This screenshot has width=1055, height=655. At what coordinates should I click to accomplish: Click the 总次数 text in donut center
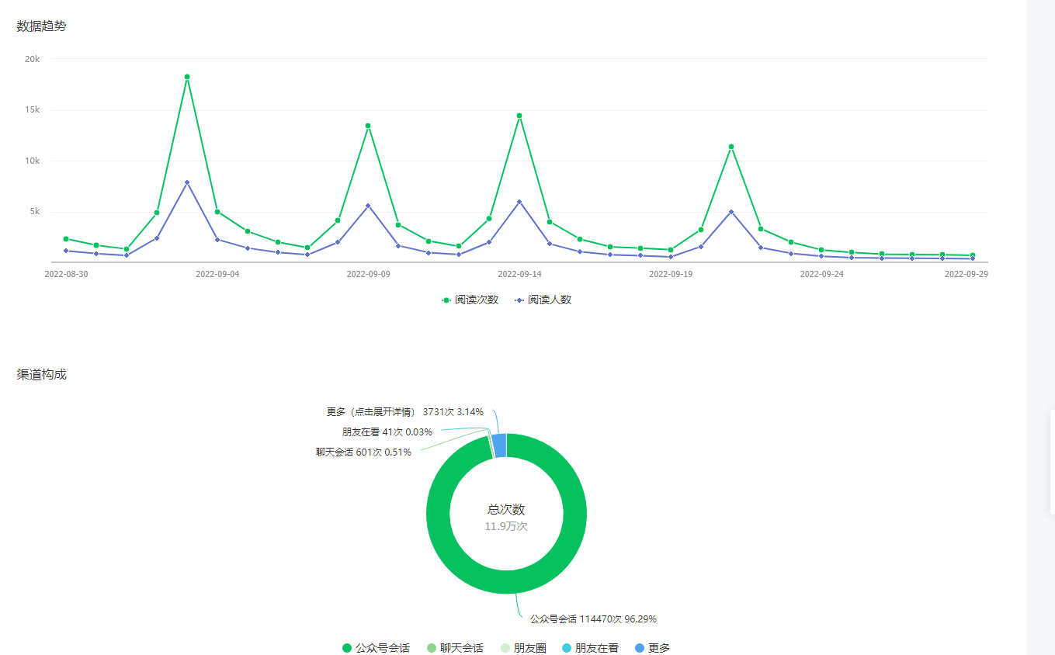[x=506, y=510]
